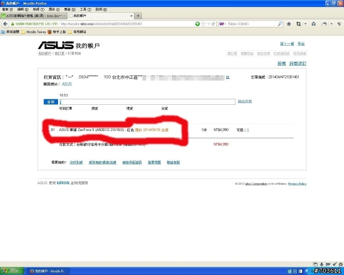Click the ASUS logo on the page
The height and width of the screenshot is (275, 344).
coord(56,45)
